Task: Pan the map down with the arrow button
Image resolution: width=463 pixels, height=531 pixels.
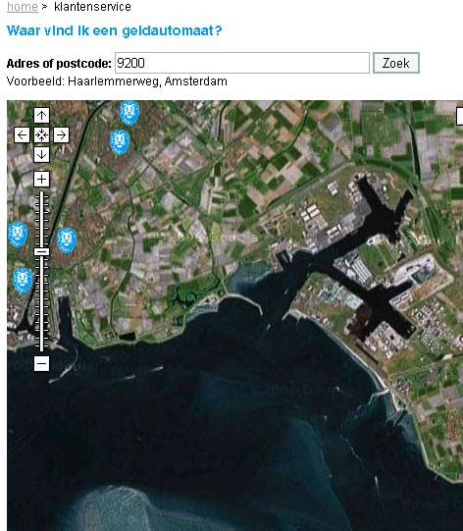Action: [41, 155]
